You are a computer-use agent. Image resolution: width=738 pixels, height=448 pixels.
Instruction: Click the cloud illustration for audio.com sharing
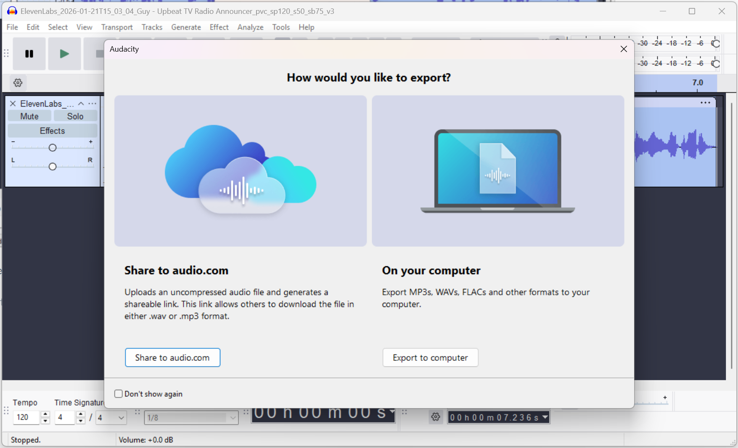[x=241, y=170]
